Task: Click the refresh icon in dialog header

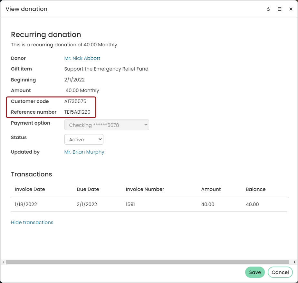Action: click(268, 9)
